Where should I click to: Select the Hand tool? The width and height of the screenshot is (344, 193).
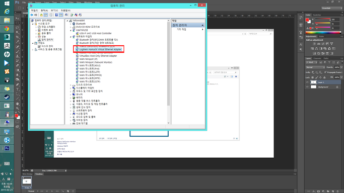[17, 104]
